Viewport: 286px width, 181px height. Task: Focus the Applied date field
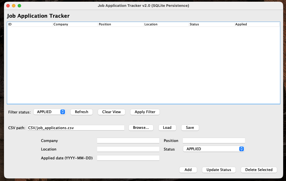(128, 158)
